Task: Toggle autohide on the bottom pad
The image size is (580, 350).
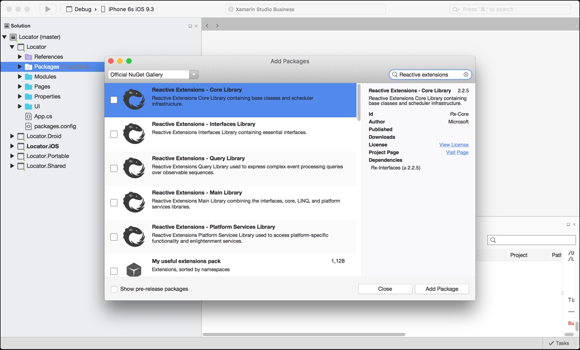Action: [568, 224]
